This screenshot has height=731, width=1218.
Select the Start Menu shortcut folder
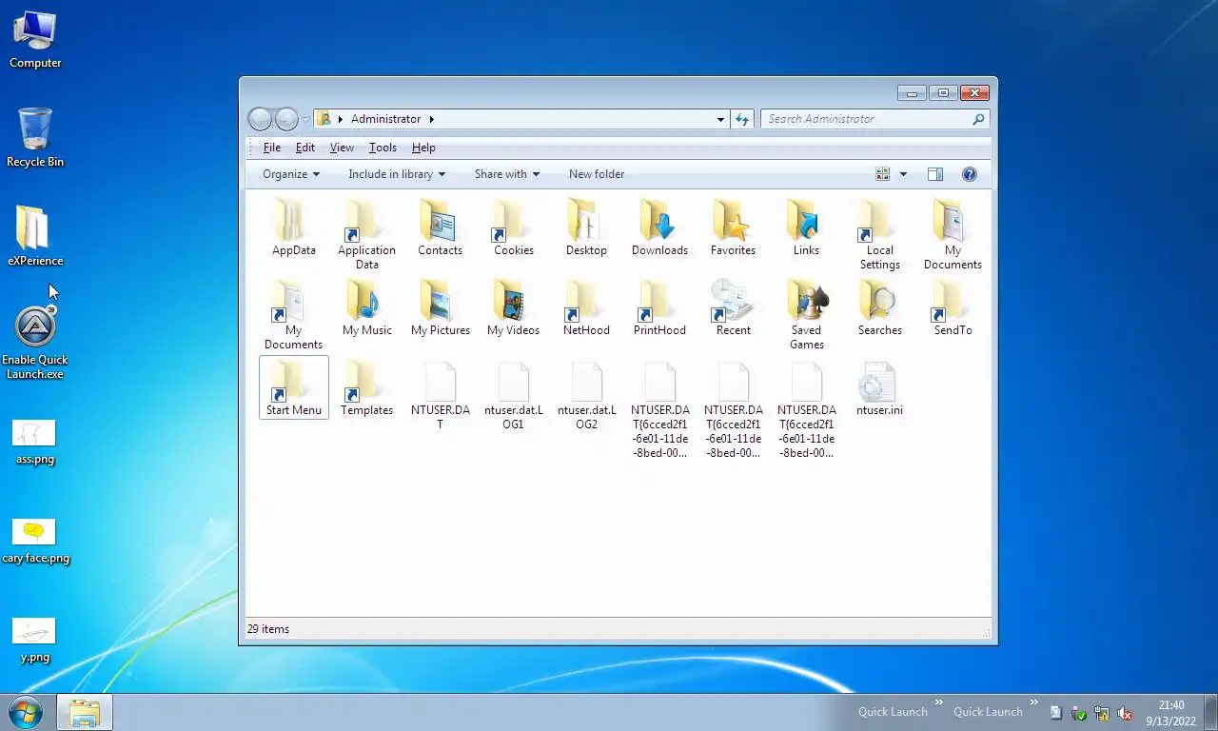tap(294, 388)
